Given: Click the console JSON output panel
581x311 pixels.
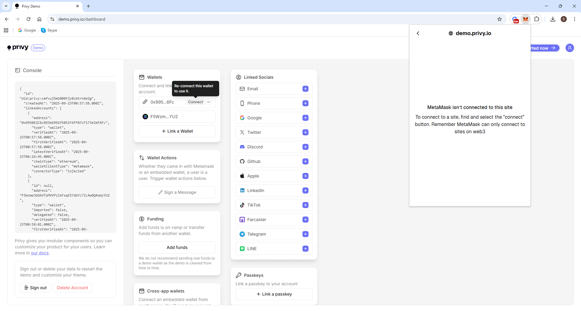Looking at the screenshot, I should 65,157.
